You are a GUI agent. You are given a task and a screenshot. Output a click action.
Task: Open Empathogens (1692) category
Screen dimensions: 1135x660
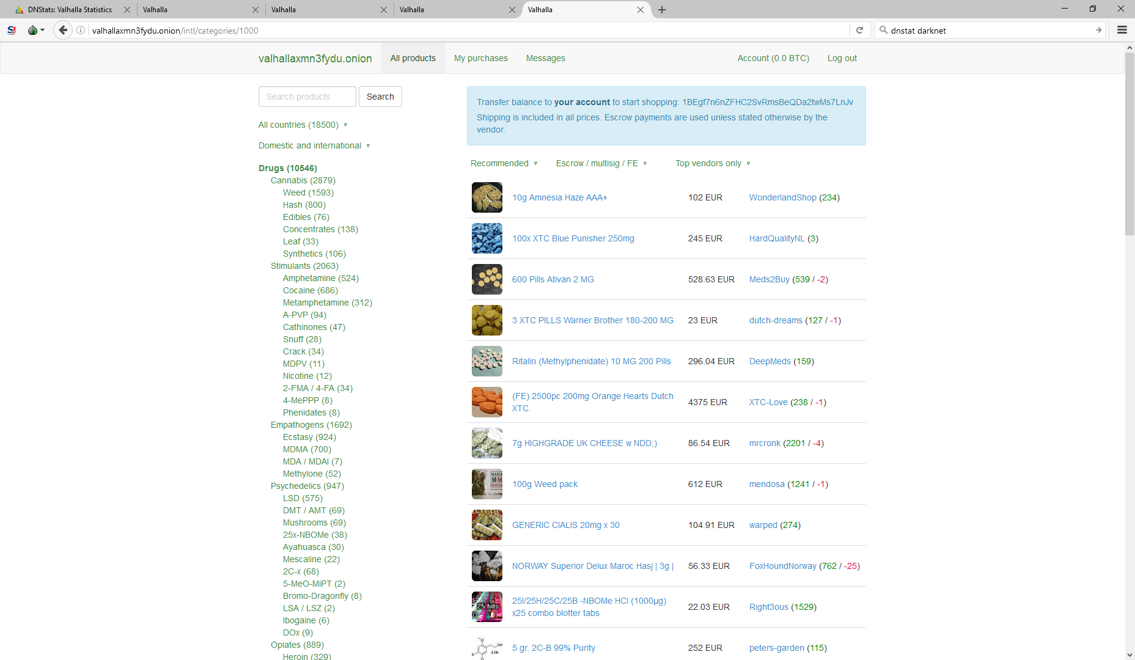pos(311,425)
